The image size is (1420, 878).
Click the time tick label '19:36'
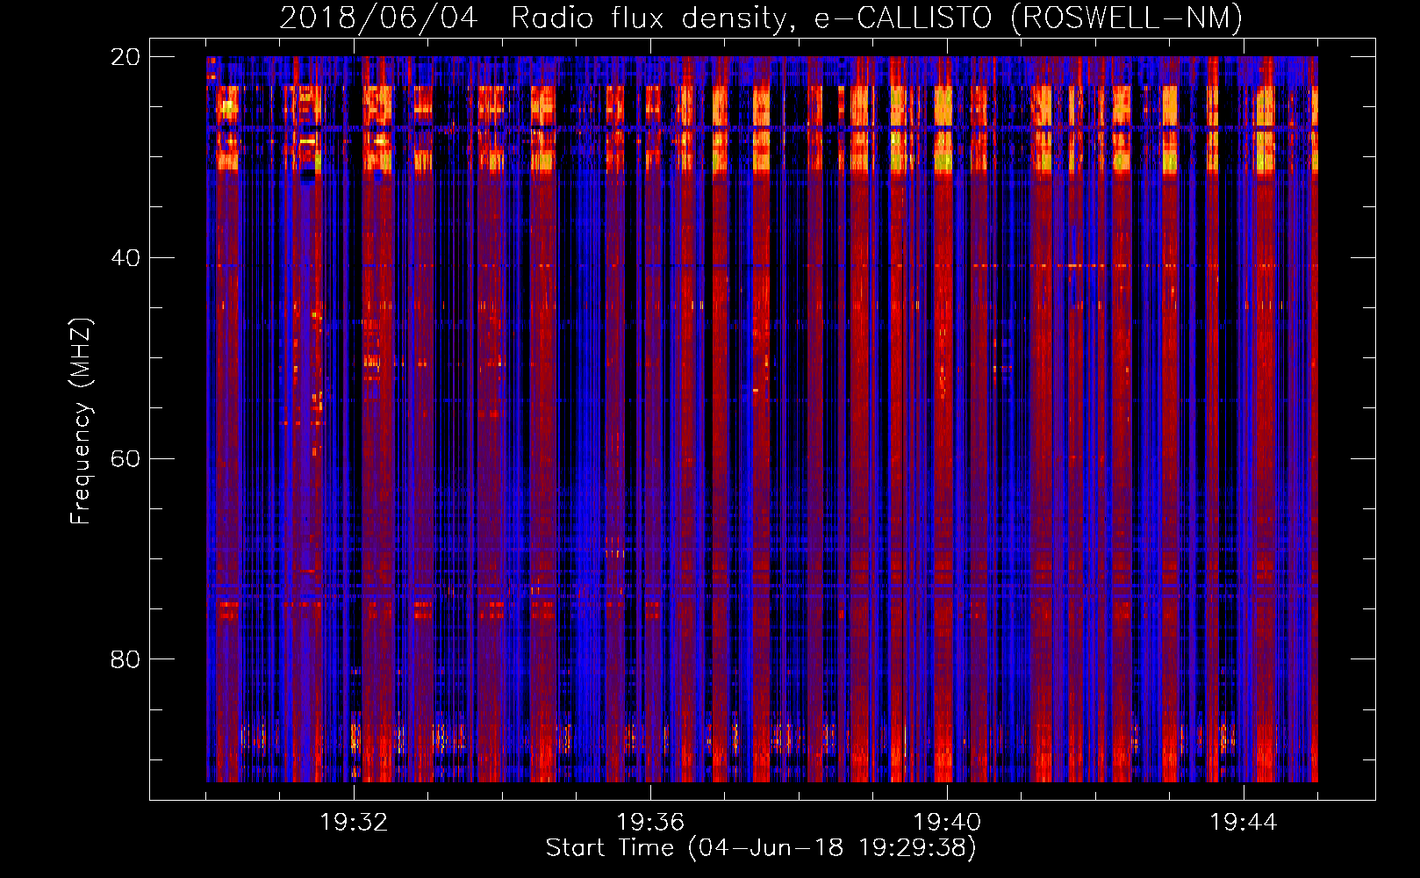(x=650, y=823)
